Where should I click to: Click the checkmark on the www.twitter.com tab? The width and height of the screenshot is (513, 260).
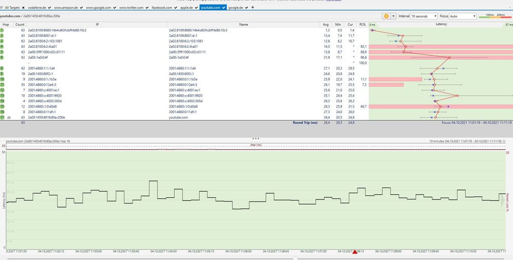click(x=147, y=8)
